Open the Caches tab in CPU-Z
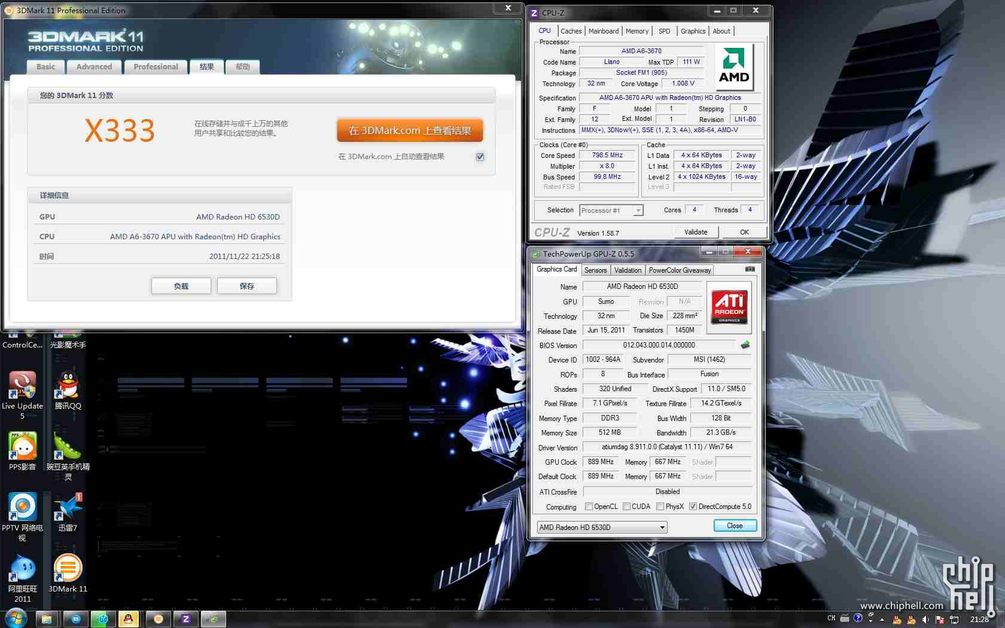 571,31
